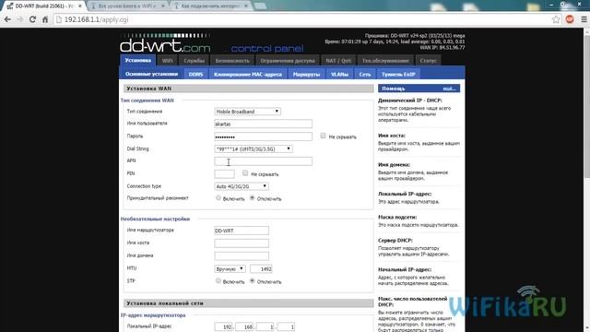
Task: Open the Chrome menu hamburger icon
Action: click(584, 19)
